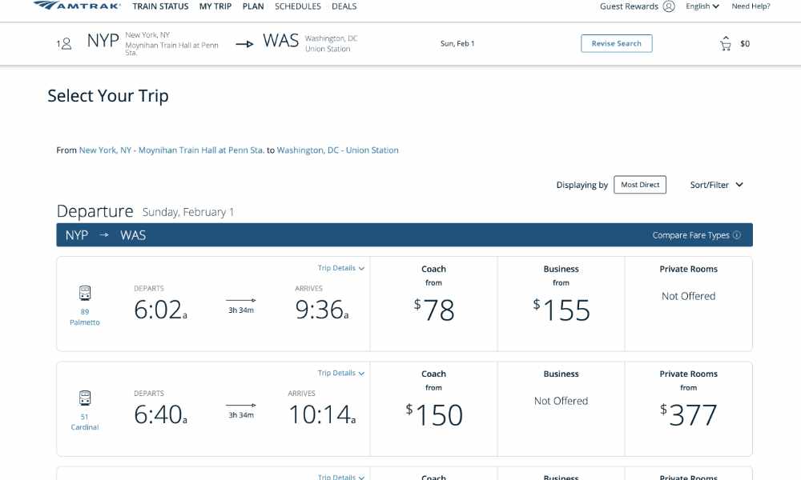Click the Most Direct display button
This screenshot has height=480, width=801.
tap(640, 185)
